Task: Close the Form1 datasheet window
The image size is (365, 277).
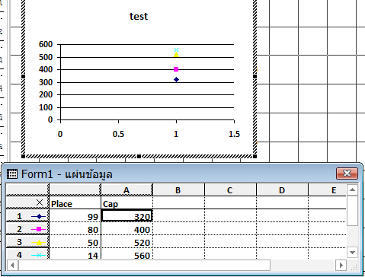Action: click(347, 174)
